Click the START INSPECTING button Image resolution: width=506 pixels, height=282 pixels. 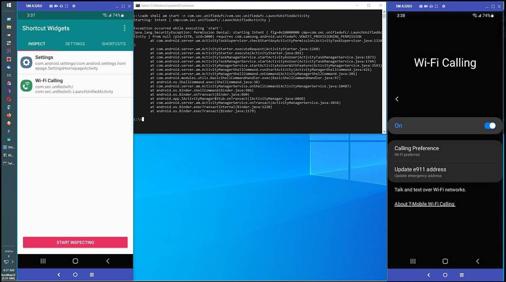pyautogui.click(x=75, y=243)
